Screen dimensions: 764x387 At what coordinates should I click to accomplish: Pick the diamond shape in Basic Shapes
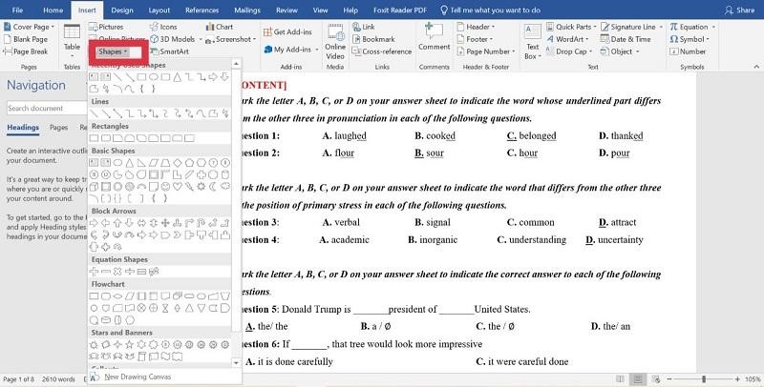(x=178, y=162)
